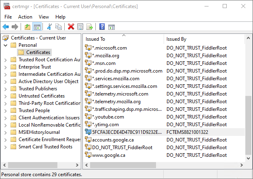Image resolution: width=253 pixels, height=179 pixels.
Task: Click the Back arrow toolbar button
Action: [6, 27]
